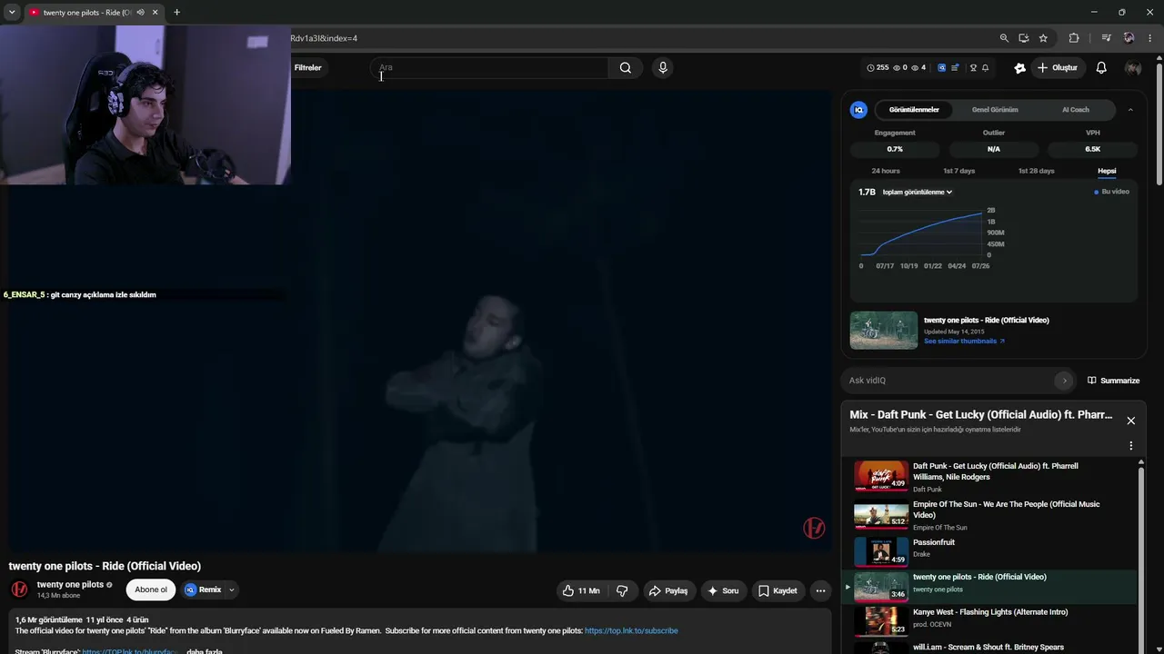The image size is (1164, 654).
Task: Open the three-dot more actions menu under the video
Action: (x=820, y=590)
